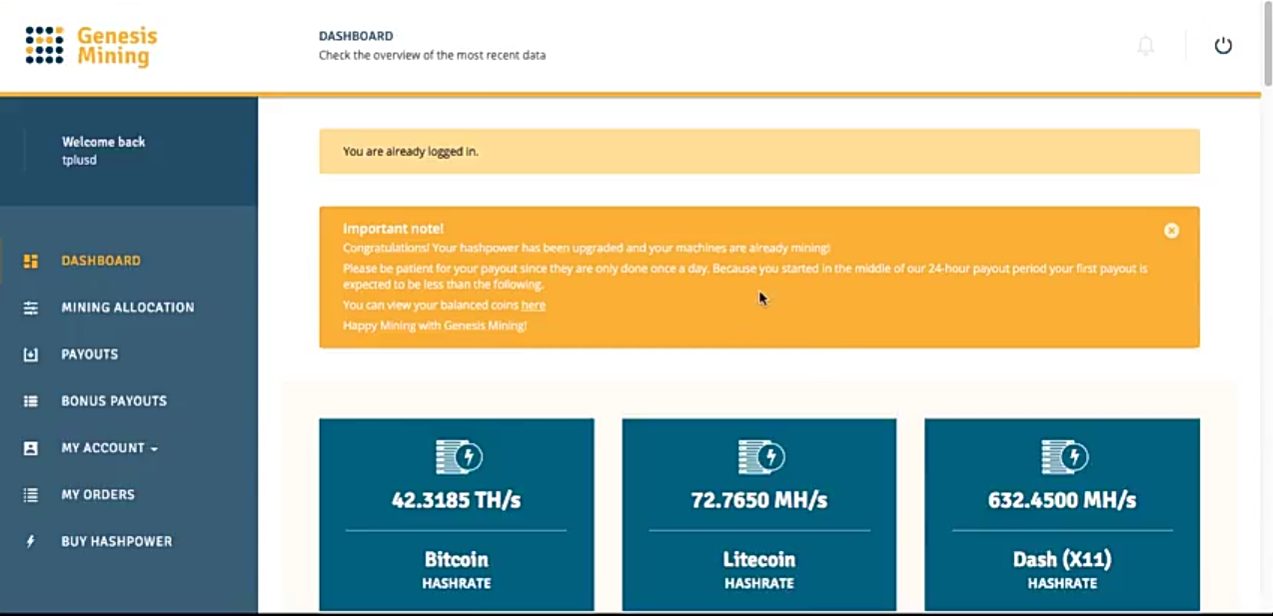
Task: Dismiss the Important note banner
Action: pyautogui.click(x=1171, y=231)
